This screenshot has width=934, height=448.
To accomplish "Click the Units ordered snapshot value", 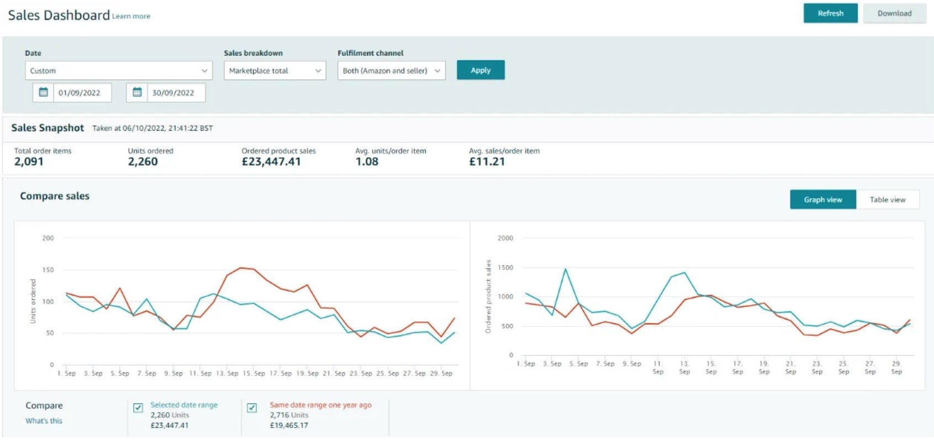I will click(143, 162).
